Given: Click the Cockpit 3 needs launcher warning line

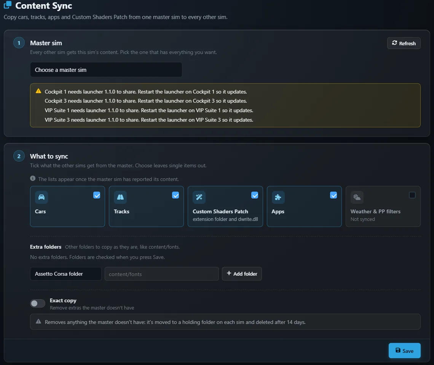Looking at the screenshot, I should point(146,101).
